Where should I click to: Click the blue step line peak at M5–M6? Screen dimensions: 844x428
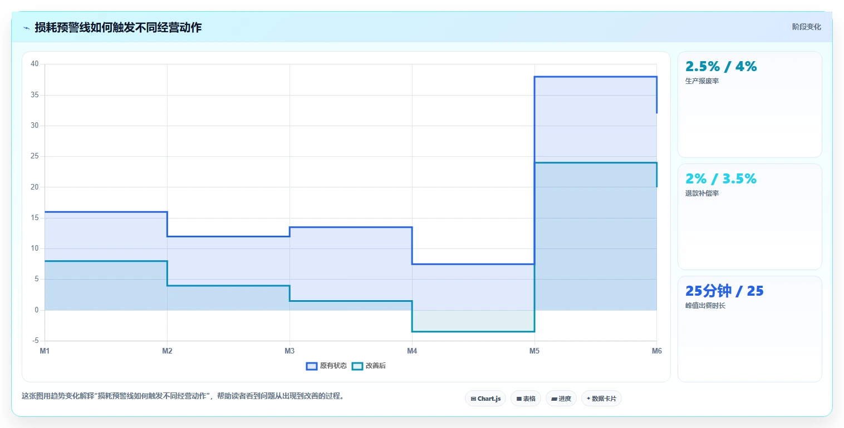[x=596, y=77]
